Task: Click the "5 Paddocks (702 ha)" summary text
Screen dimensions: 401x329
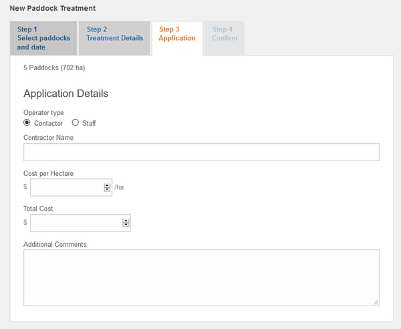Action: (x=54, y=68)
